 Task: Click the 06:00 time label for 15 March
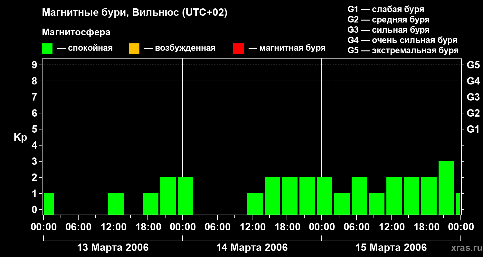356,227
